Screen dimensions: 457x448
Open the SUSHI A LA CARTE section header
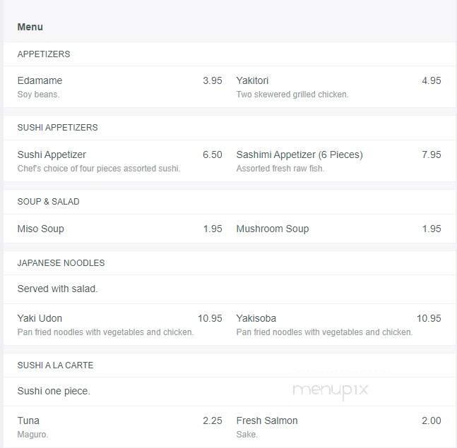click(55, 365)
